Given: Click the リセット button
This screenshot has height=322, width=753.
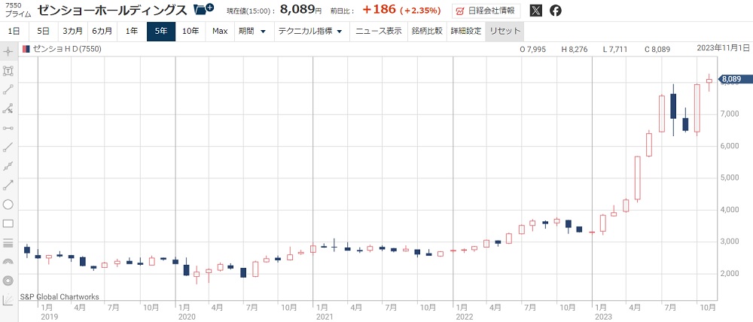Looking at the screenshot, I should (x=505, y=31).
